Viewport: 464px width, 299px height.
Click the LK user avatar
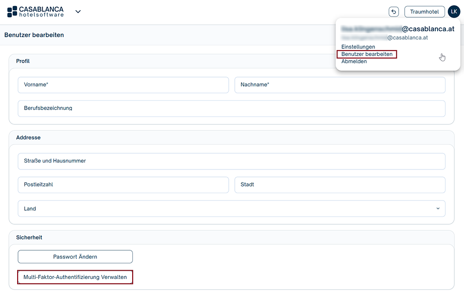pos(454,12)
